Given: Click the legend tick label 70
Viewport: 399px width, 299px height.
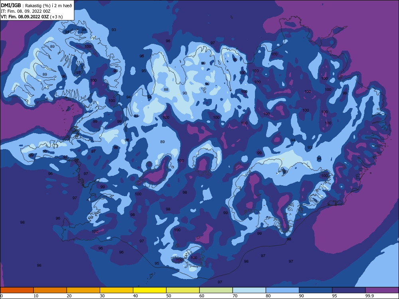Looking at the screenshot, I should pos(235,296).
